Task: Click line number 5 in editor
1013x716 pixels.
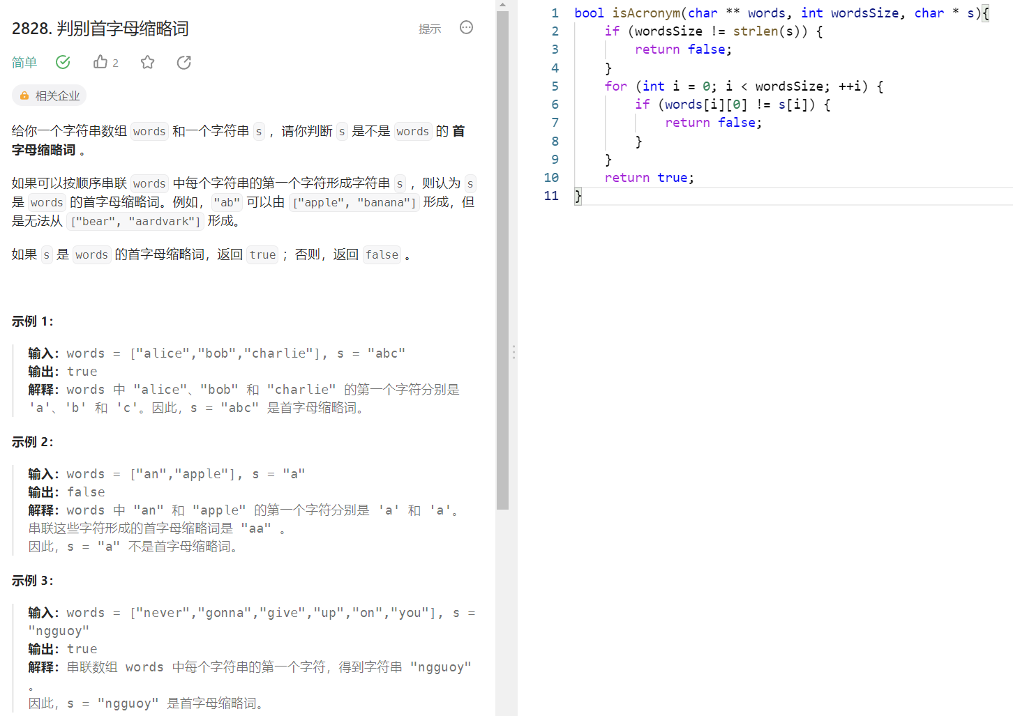Action: 555,86
